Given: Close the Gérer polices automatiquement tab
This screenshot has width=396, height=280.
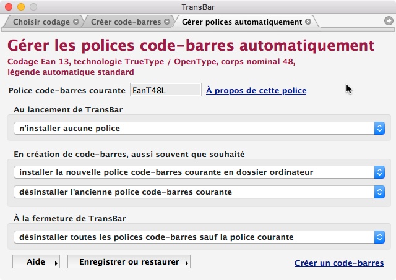Looking at the screenshot, I should pos(308,22).
